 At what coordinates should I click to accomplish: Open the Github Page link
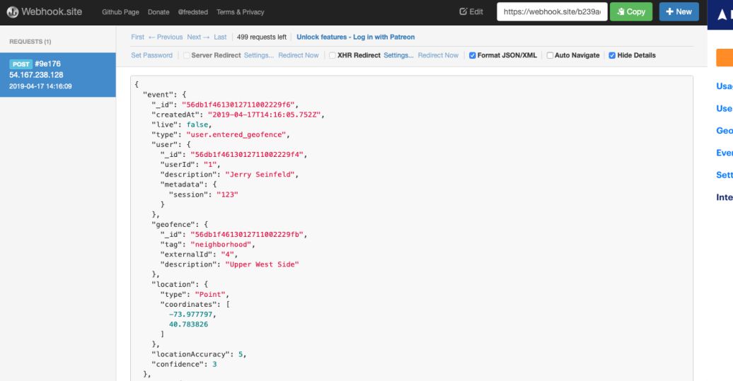click(x=121, y=12)
